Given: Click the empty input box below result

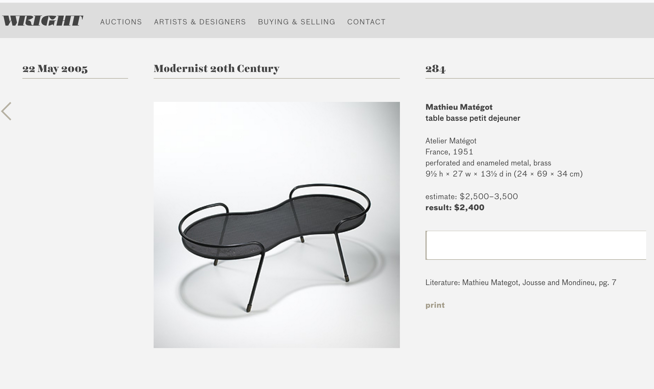Looking at the screenshot, I should point(536,245).
